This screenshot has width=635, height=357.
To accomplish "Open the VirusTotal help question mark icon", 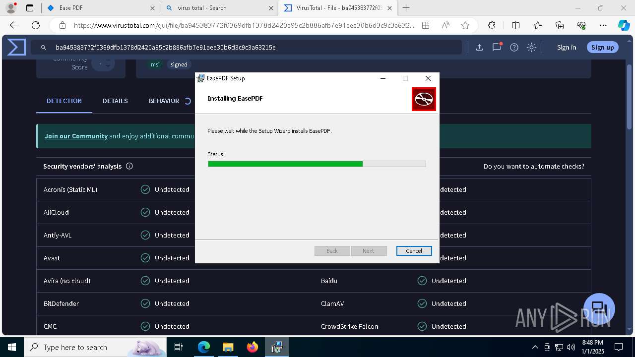I will coord(514,47).
